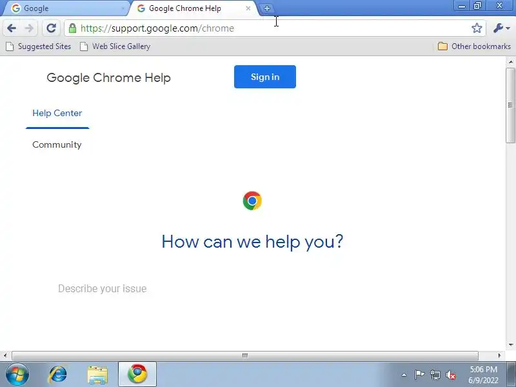The height and width of the screenshot is (387, 516).
Task: Click the green padlock security icon
Action: point(72,28)
